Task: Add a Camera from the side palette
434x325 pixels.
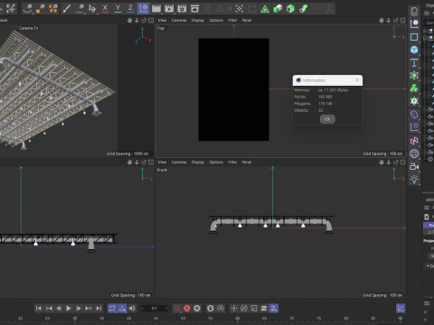Action: click(x=414, y=166)
